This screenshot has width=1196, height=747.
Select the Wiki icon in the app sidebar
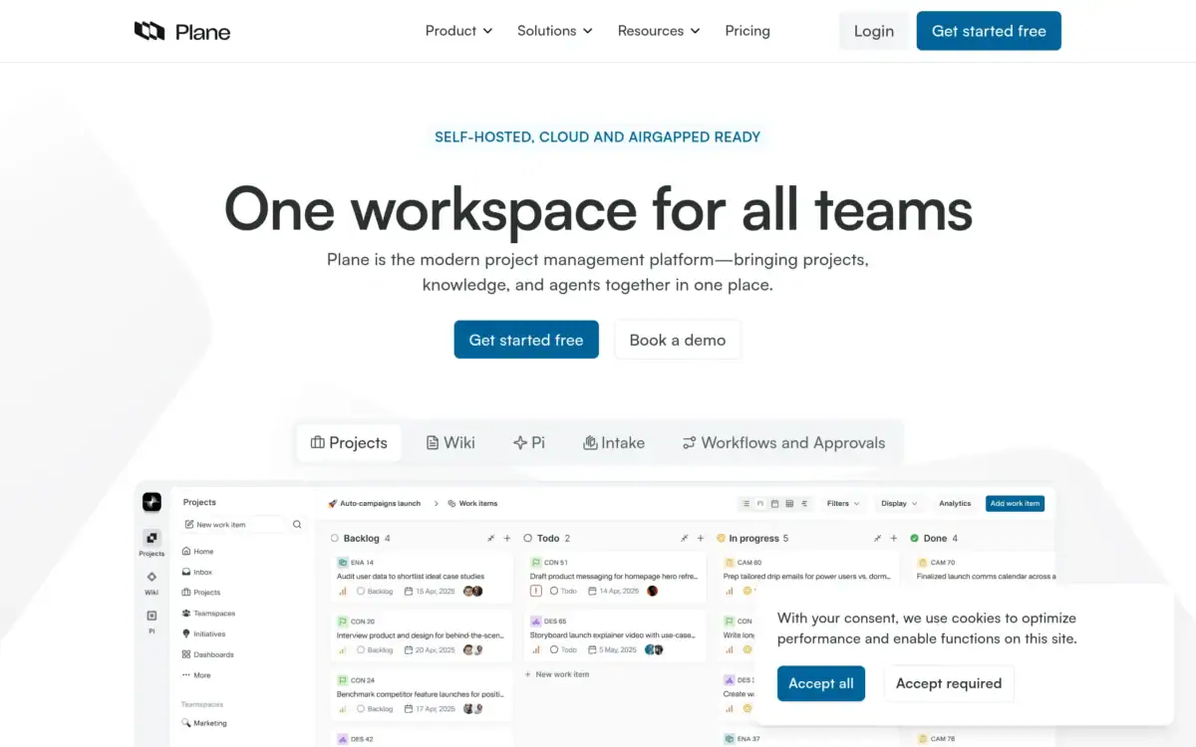(151, 582)
